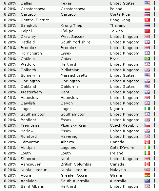Click the Taiwan flag in Taipei row

pos(147,31)
